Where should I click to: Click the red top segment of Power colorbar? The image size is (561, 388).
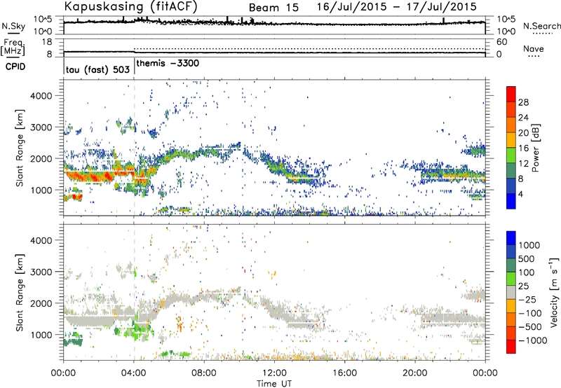(x=511, y=94)
